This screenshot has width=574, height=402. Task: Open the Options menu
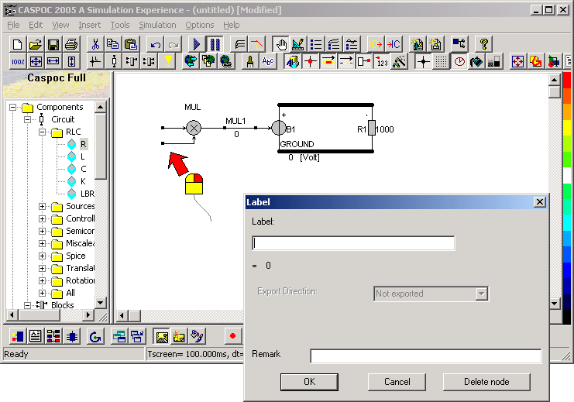pyautogui.click(x=200, y=25)
